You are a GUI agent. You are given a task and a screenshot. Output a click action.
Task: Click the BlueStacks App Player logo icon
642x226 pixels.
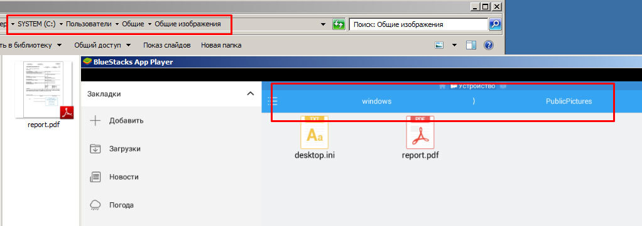[87, 62]
